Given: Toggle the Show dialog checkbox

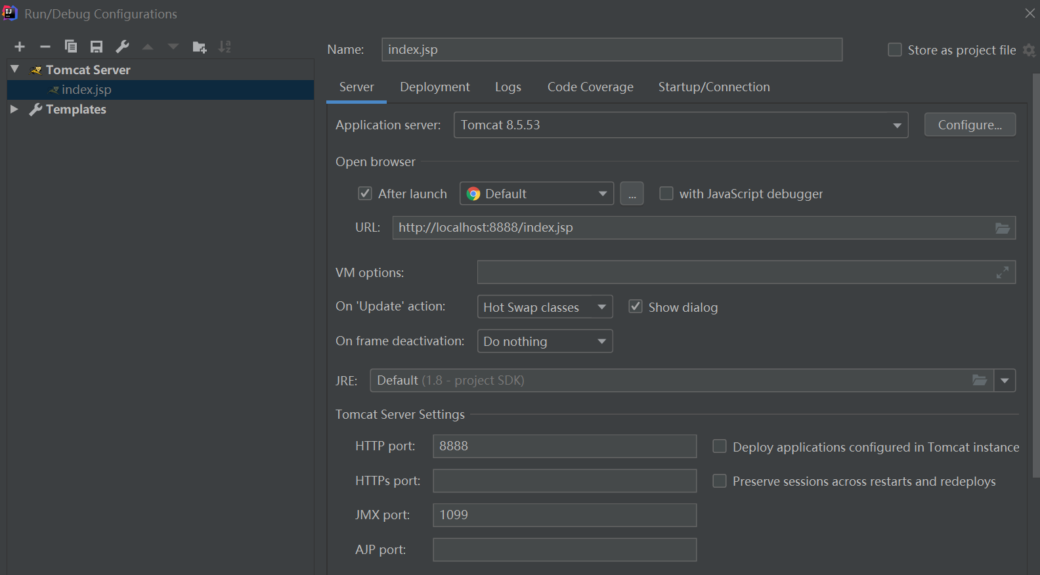Looking at the screenshot, I should [636, 307].
